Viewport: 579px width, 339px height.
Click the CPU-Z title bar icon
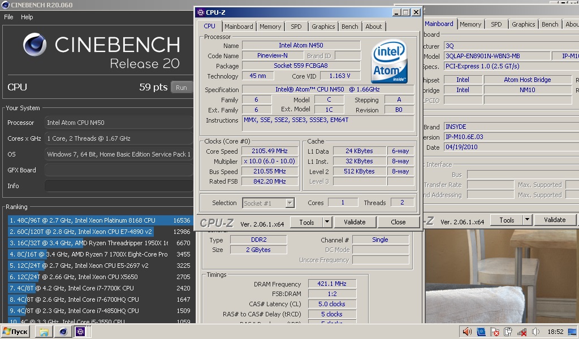pyautogui.click(x=201, y=12)
